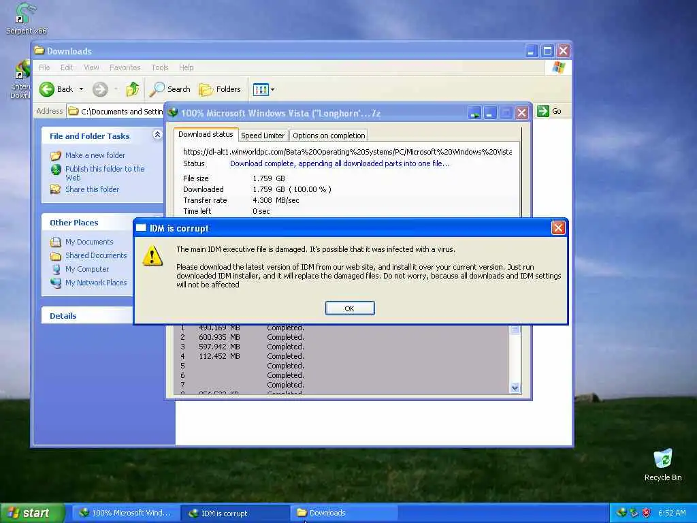Open the Serpent x86 desktop shortcut
The height and width of the screenshot is (523, 697).
pyautogui.click(x=26, y=18)
